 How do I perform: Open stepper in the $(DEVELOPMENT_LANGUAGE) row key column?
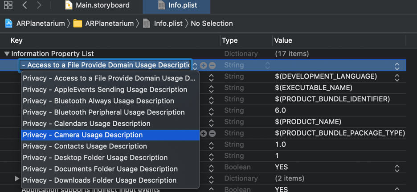[211, 78]
